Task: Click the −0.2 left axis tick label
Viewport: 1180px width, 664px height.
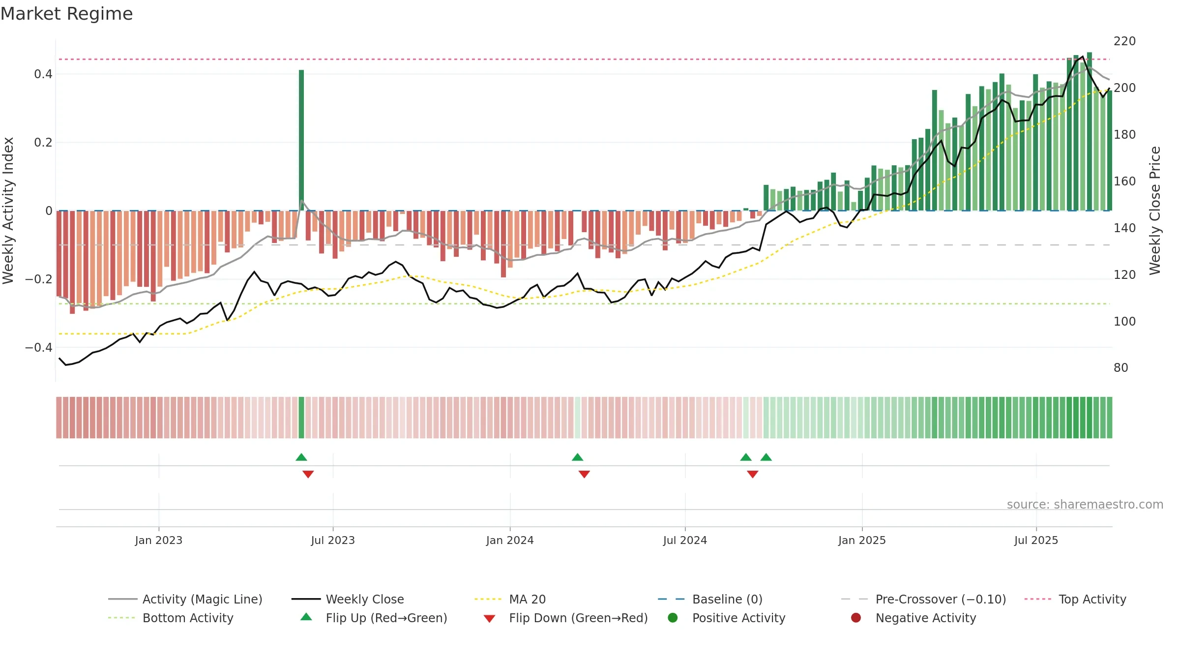Action: (x=38, y=279)
